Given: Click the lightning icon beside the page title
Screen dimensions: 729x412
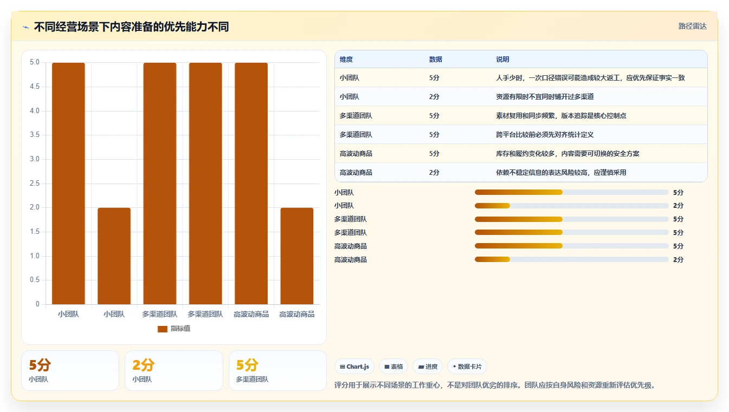Looking at the screenshot, I should point(25,27).
